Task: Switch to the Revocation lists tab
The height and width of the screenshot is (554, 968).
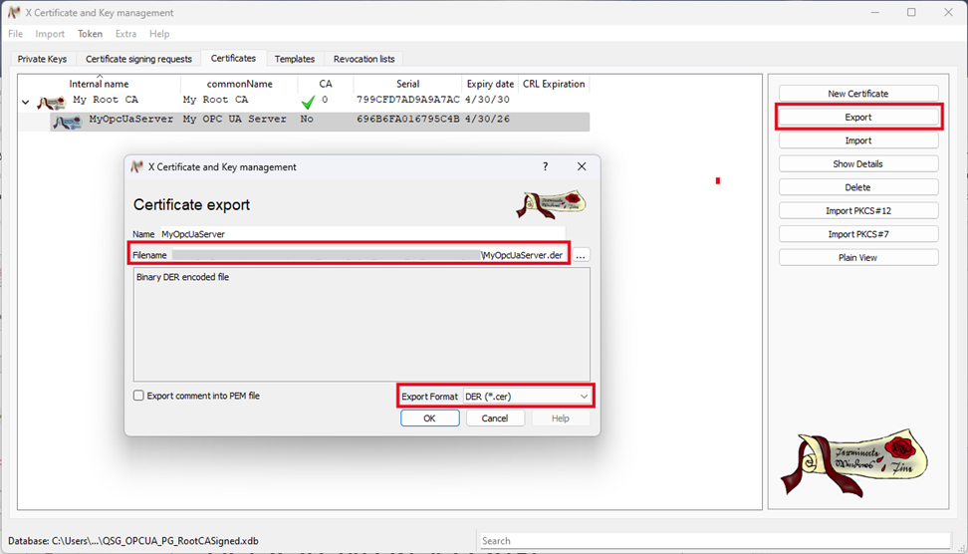Action: (x=363, y=59)
